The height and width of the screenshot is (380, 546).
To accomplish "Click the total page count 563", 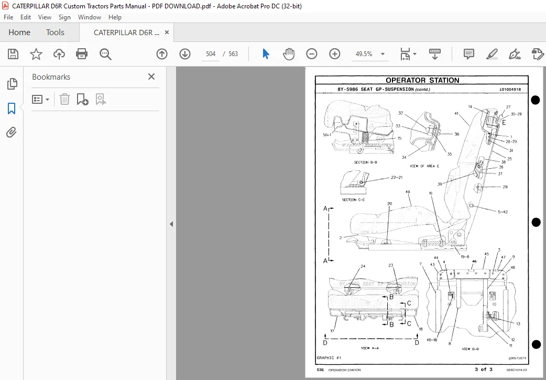I will 233,54.
